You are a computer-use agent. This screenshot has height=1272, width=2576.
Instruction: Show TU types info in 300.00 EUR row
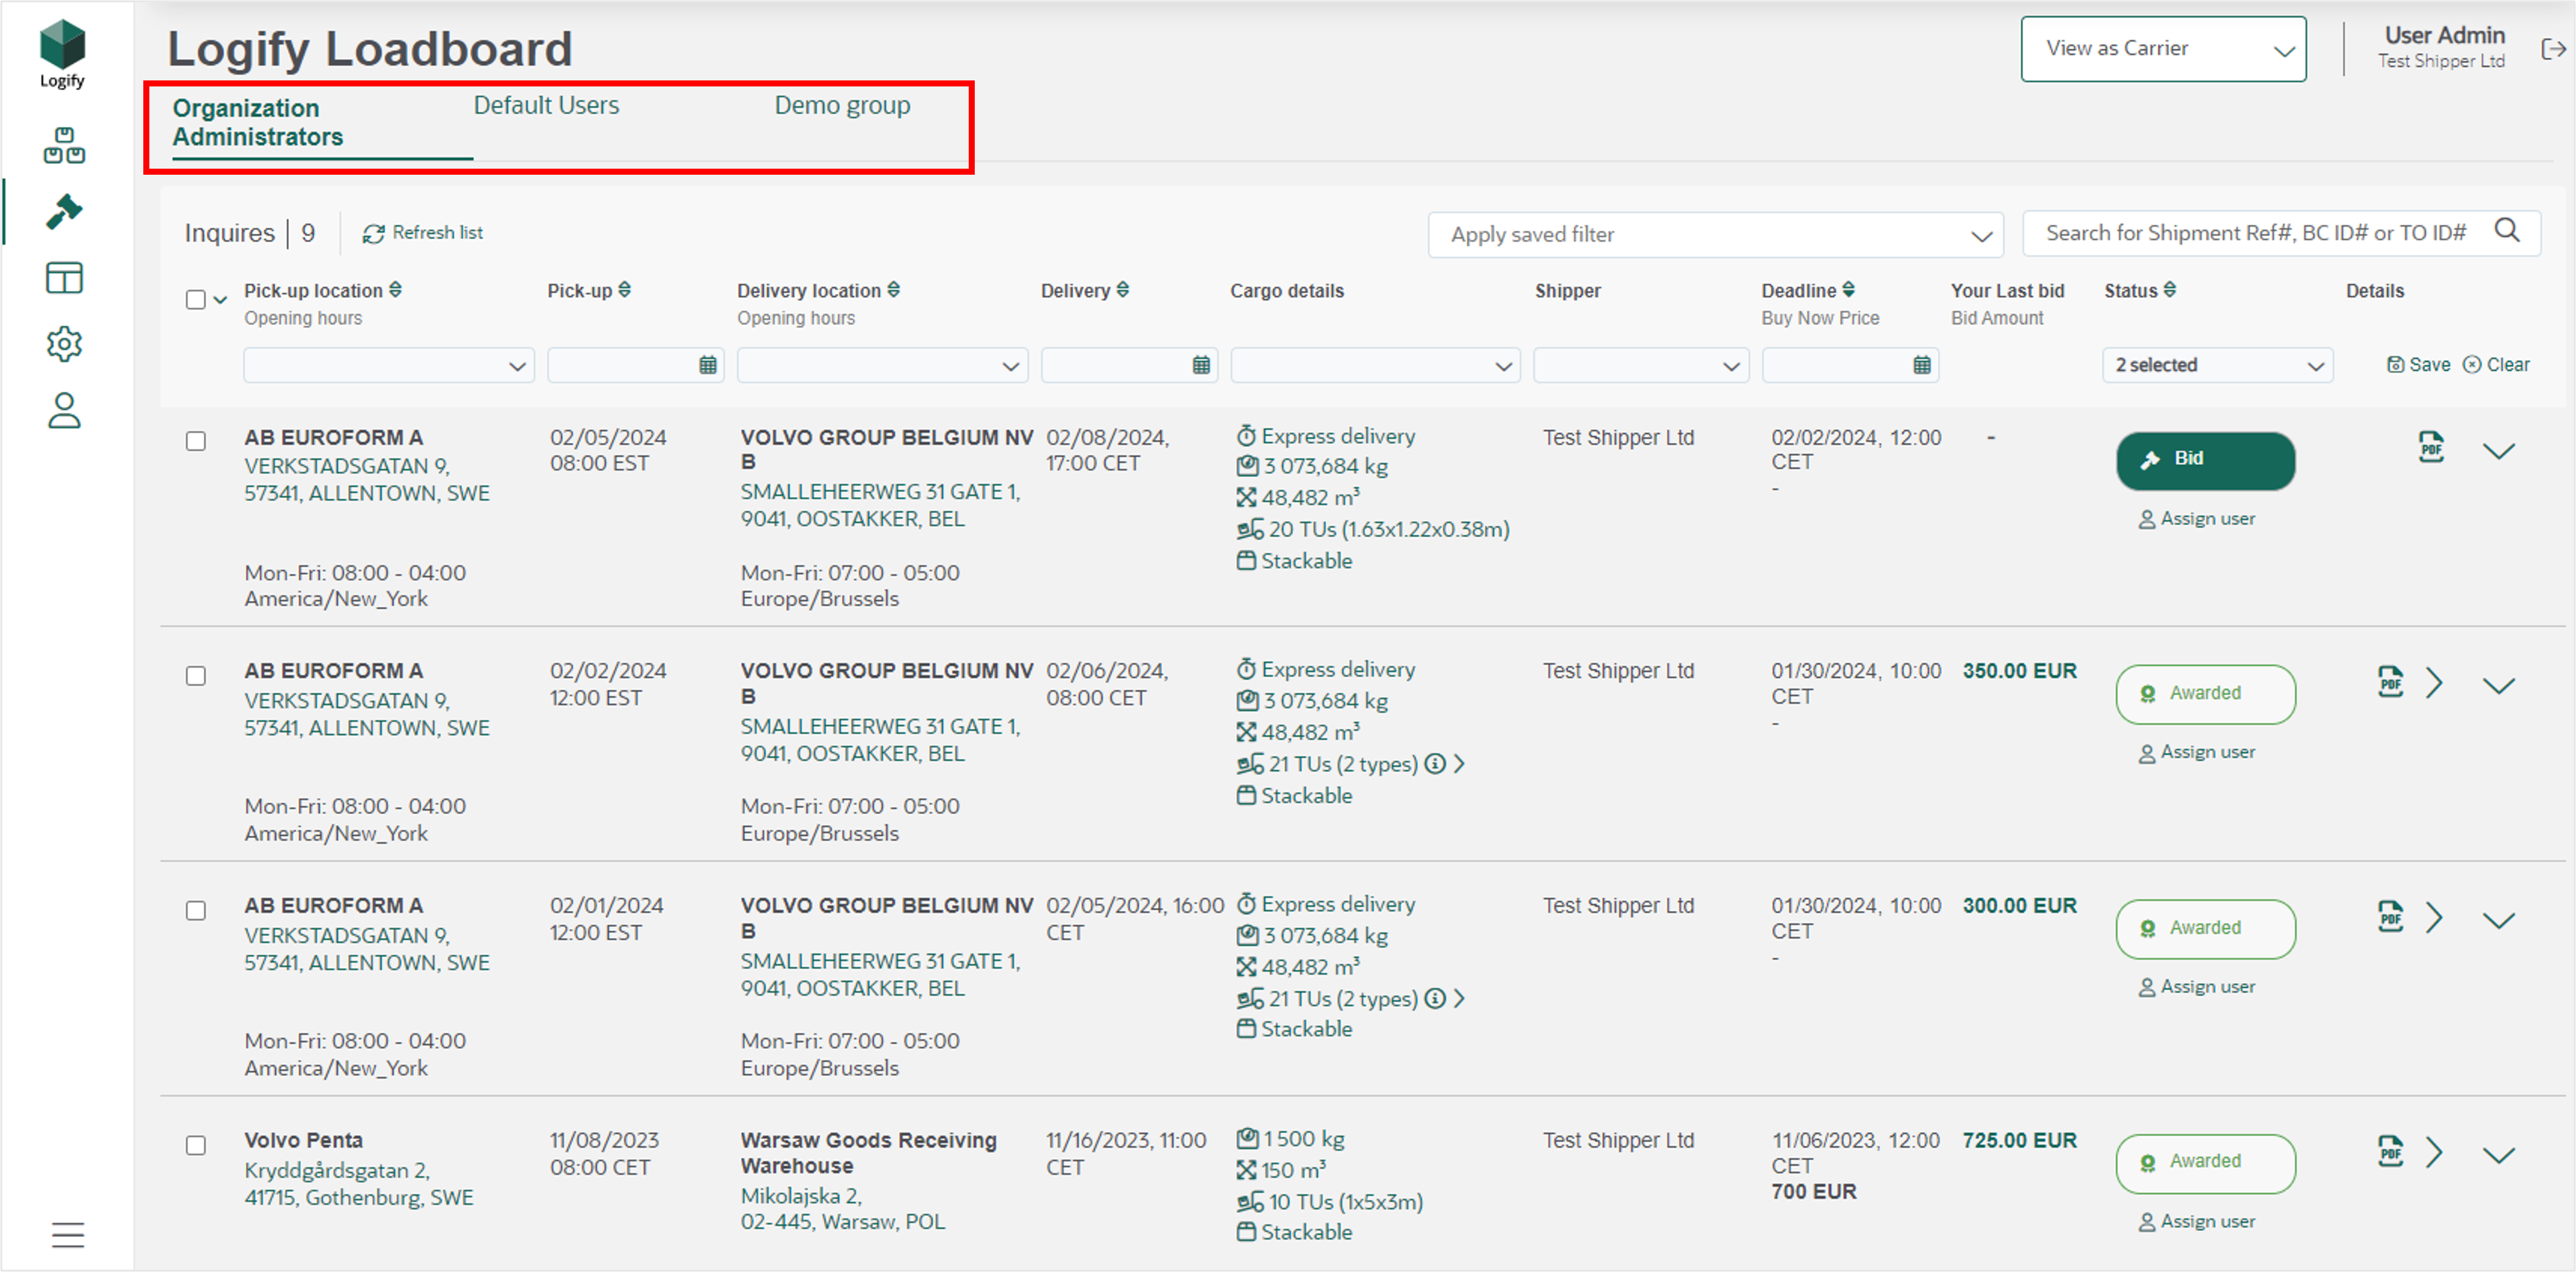click(x=1435, y=998)
